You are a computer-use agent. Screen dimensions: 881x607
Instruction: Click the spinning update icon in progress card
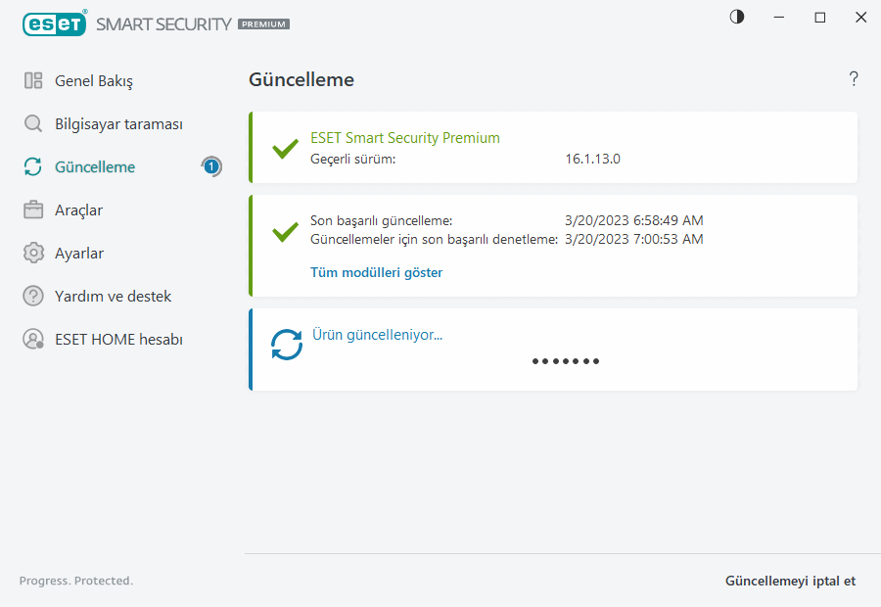[x=287, y=344]
